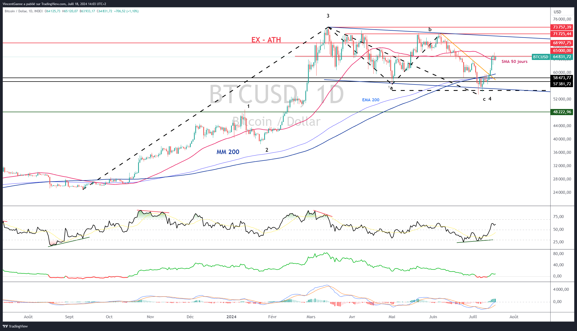
Task: Click the red 71 725,44 price label
Action: click(x=562, y=34)
